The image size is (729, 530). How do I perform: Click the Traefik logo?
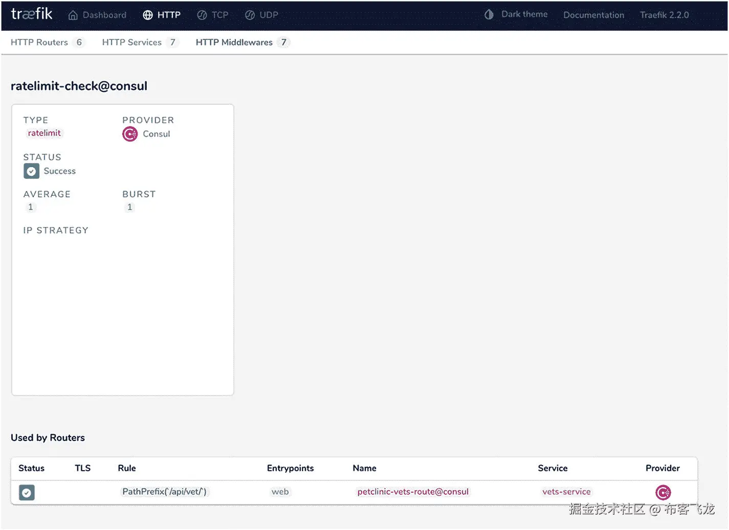click(32, 14)
